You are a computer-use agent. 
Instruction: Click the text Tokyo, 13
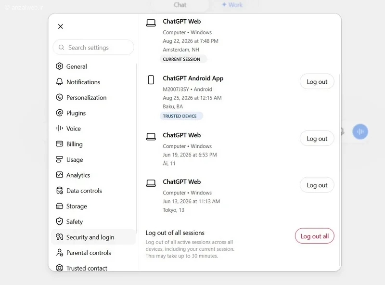174,210
